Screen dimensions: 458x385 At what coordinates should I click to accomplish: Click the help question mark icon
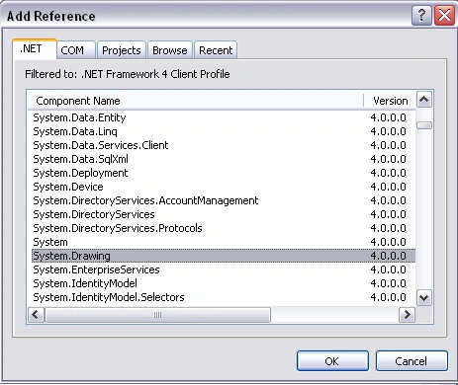point(421,16)
